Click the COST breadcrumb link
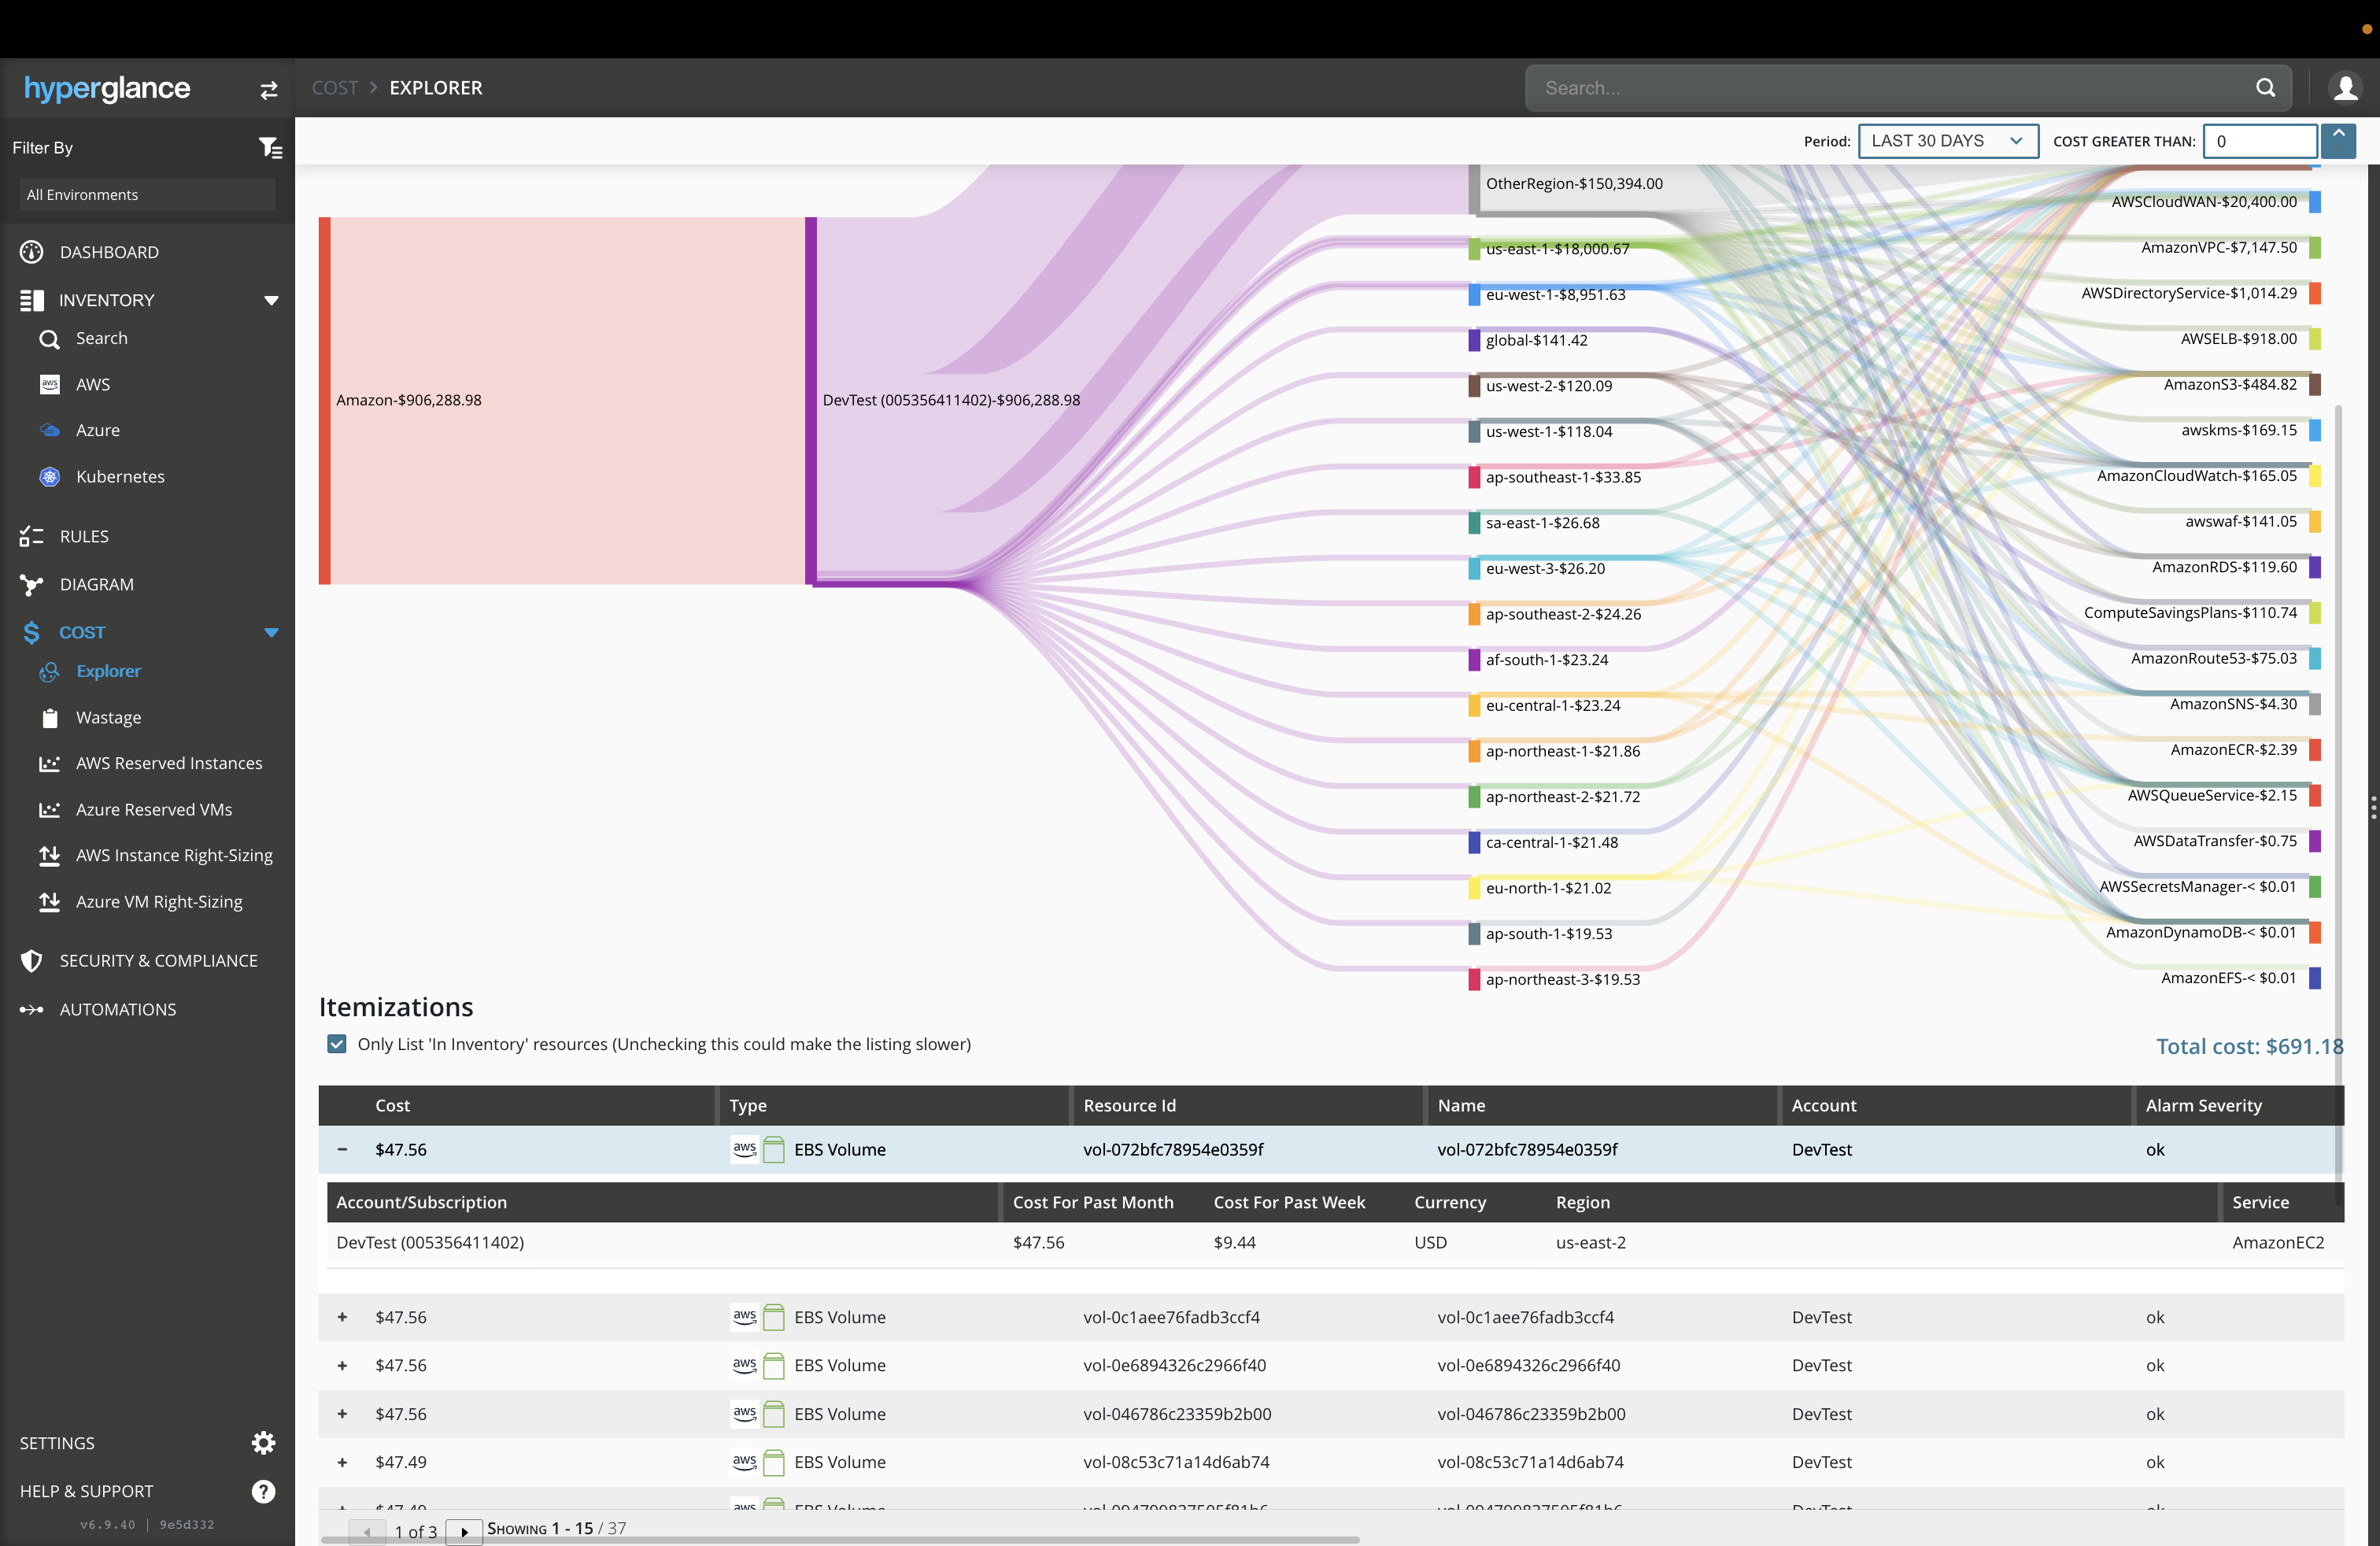Screen dimensions: 2380x1546 click(x=334, y=88)
